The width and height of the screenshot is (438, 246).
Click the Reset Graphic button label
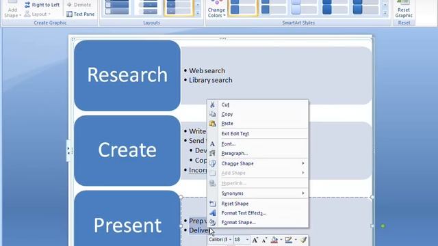click(x=404, y=12)
